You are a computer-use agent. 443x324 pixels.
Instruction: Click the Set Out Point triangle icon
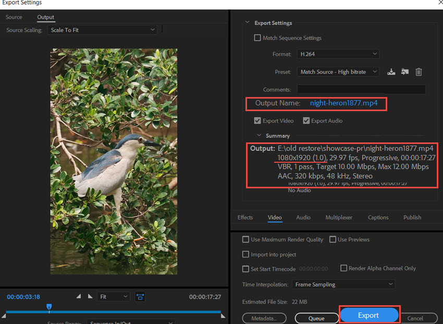[x=90, y=296]
